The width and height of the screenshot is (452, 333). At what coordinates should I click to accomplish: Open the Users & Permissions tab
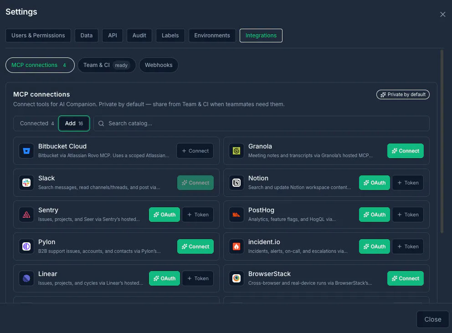(x=38, y=36)
